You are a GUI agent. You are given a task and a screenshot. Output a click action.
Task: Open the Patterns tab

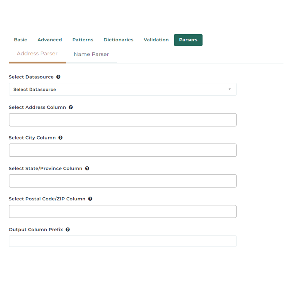click(x=83, y=40)
